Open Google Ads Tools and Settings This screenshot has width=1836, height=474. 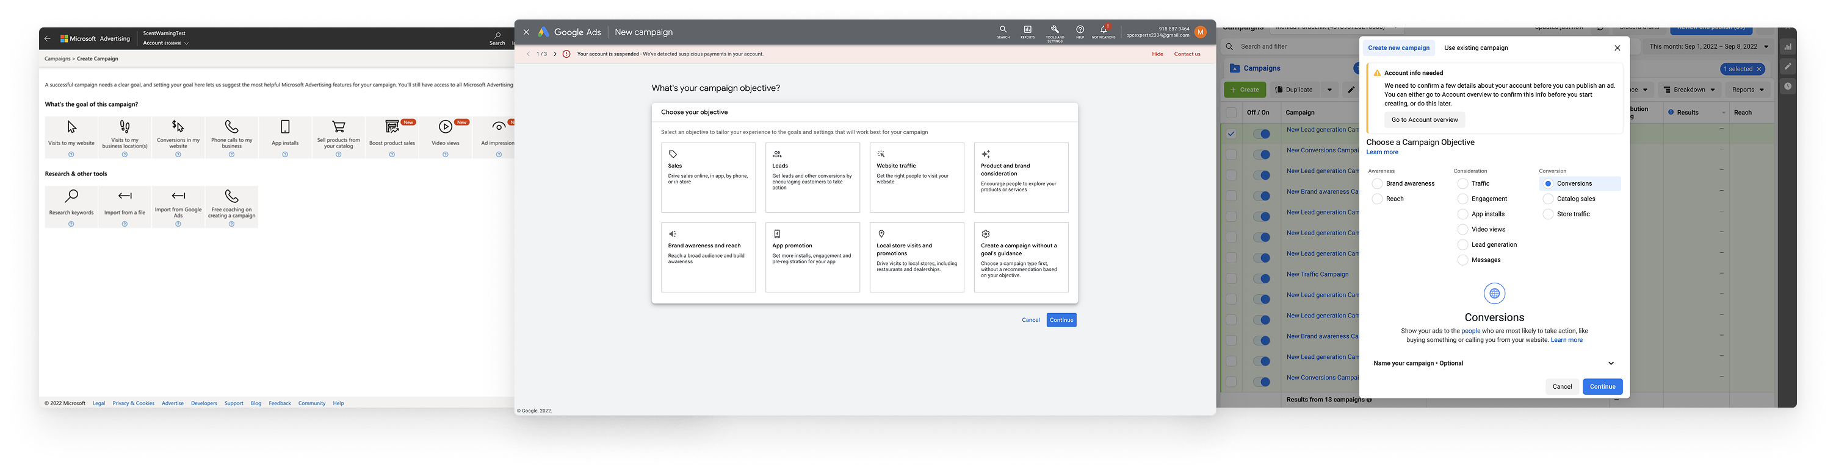click(1055, 33)
